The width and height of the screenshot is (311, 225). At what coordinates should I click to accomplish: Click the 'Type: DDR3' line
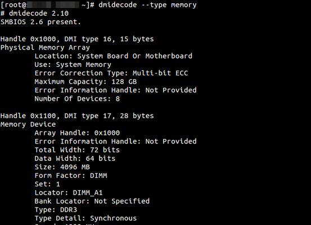tap(56, 209)
